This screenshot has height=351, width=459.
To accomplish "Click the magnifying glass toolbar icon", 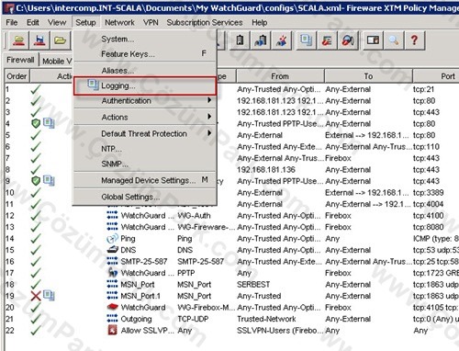I will (x=394, y=40).
